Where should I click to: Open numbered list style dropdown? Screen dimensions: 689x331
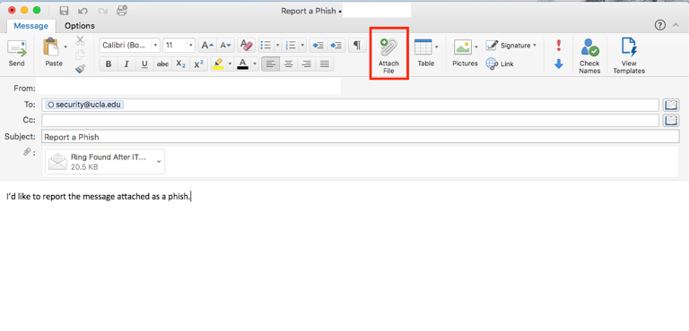click(x=302, y=45)
